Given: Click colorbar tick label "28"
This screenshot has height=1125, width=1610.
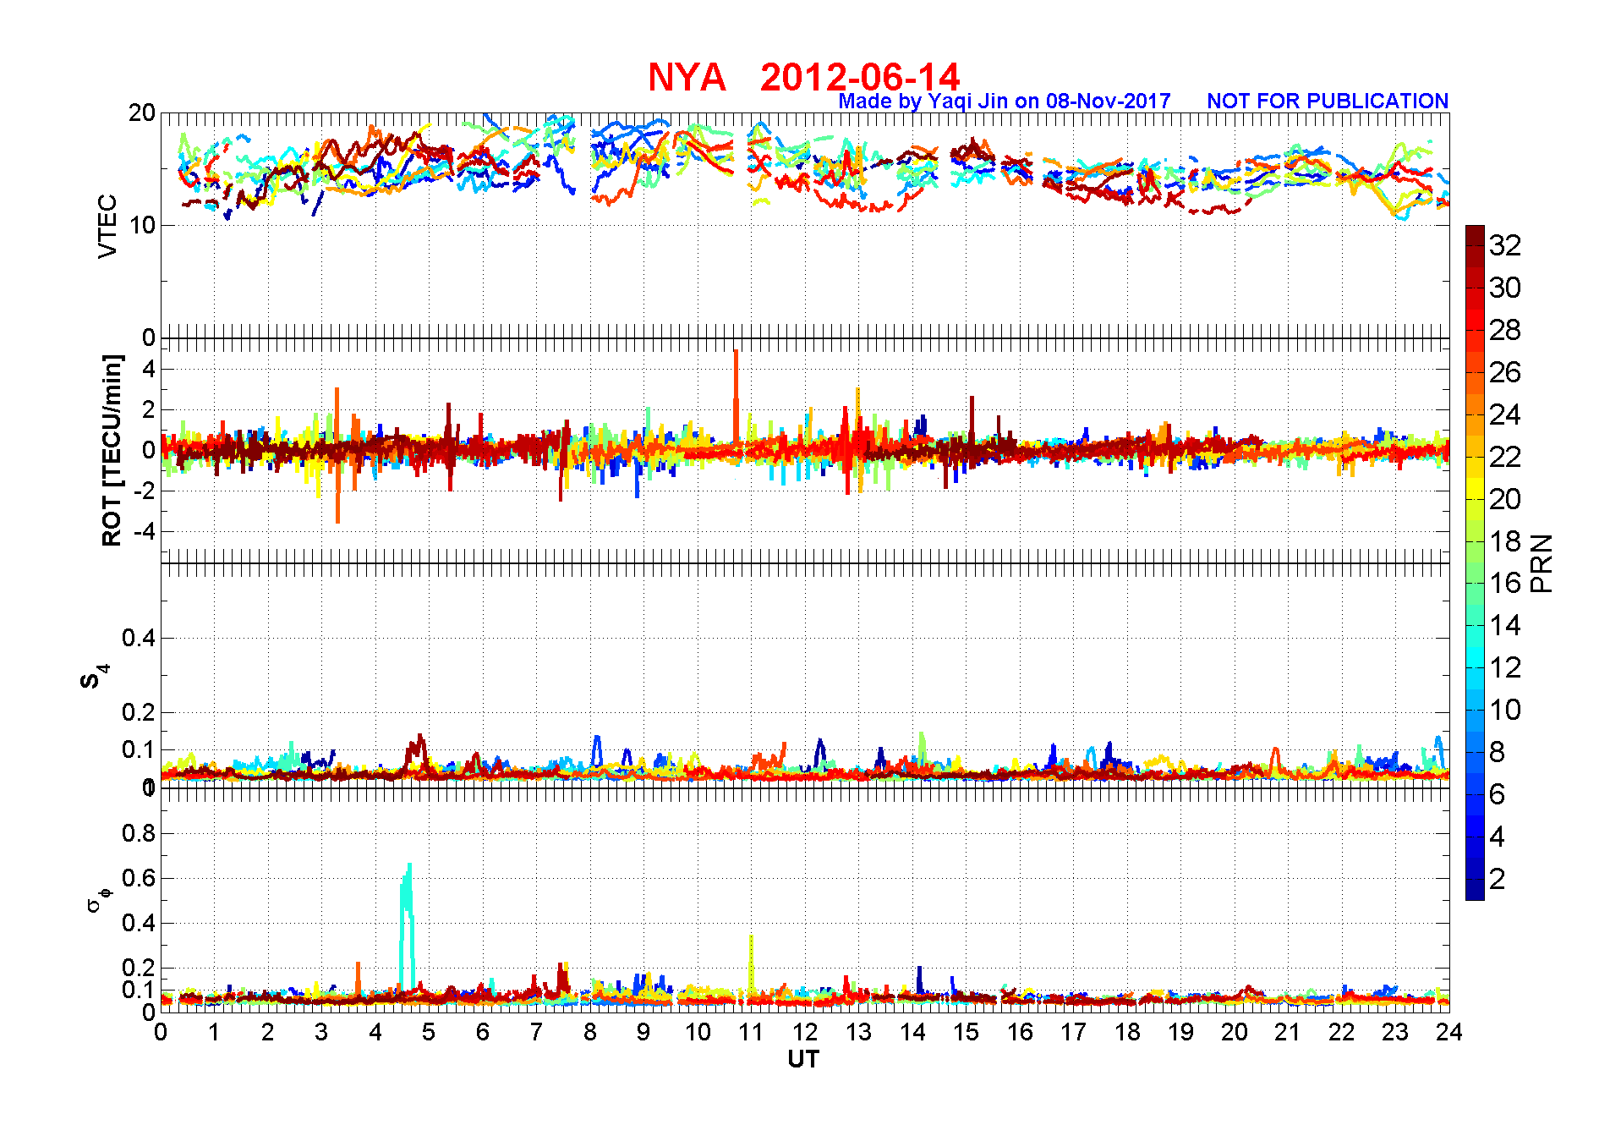Looking at the screenshot, I should click(1505, 330).
